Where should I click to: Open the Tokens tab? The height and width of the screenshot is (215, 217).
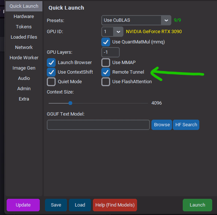pyautogui.click(x=24, y=27)
